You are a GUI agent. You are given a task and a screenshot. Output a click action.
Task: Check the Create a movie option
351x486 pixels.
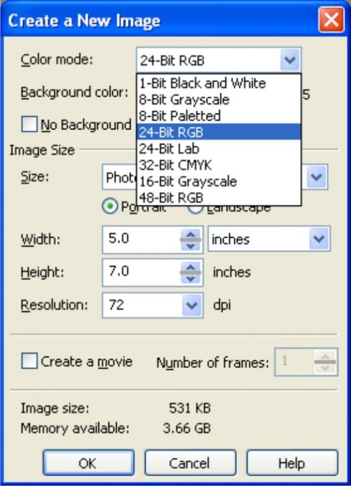coord(29,361)
